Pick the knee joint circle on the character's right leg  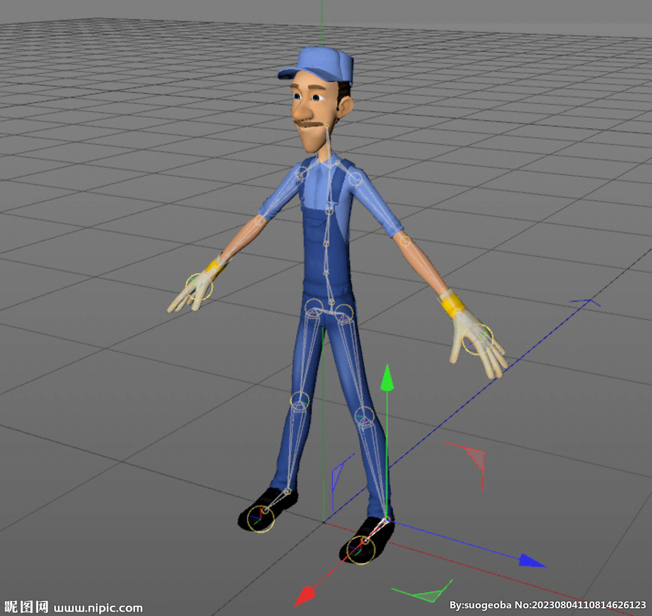(x=299, y=402)
